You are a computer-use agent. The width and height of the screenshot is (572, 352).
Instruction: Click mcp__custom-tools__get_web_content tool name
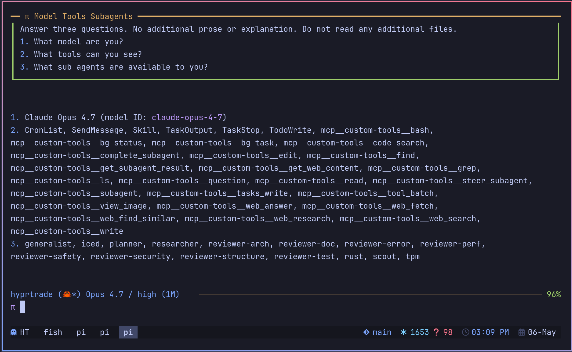click(x=279, y=168)
